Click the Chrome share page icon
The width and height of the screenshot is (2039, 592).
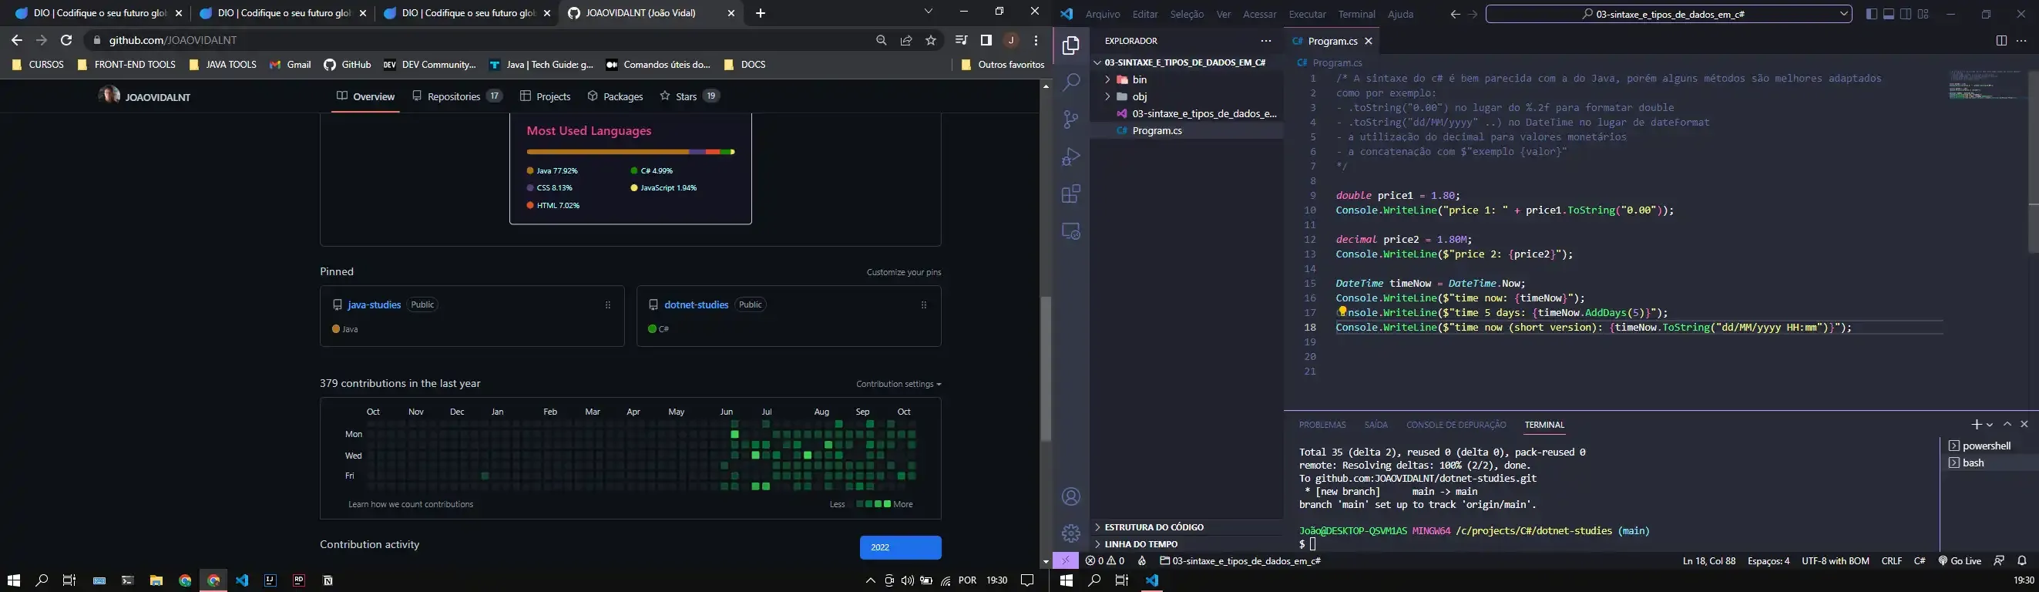click(x=906, y=40)
